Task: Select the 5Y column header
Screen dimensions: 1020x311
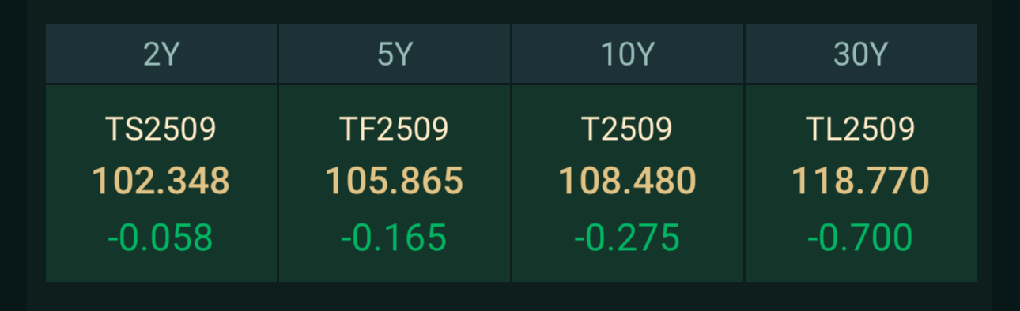Action: 395,54
